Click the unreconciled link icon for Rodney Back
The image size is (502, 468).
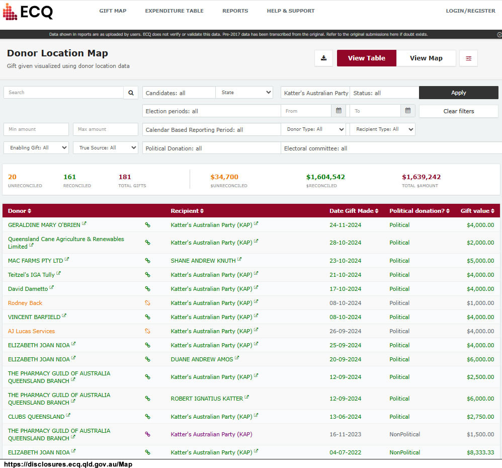click(147, 303)
